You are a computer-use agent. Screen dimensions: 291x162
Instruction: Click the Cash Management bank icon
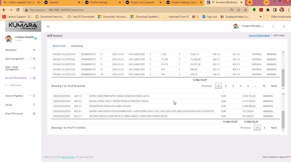[x=34, y=59]
